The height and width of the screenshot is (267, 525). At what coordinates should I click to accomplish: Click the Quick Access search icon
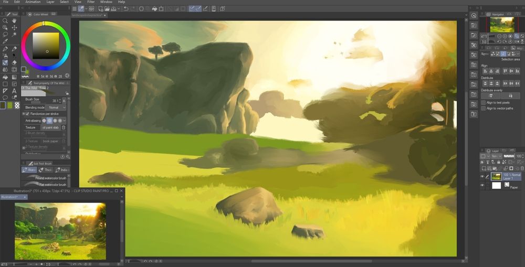[x=474, y=16]
